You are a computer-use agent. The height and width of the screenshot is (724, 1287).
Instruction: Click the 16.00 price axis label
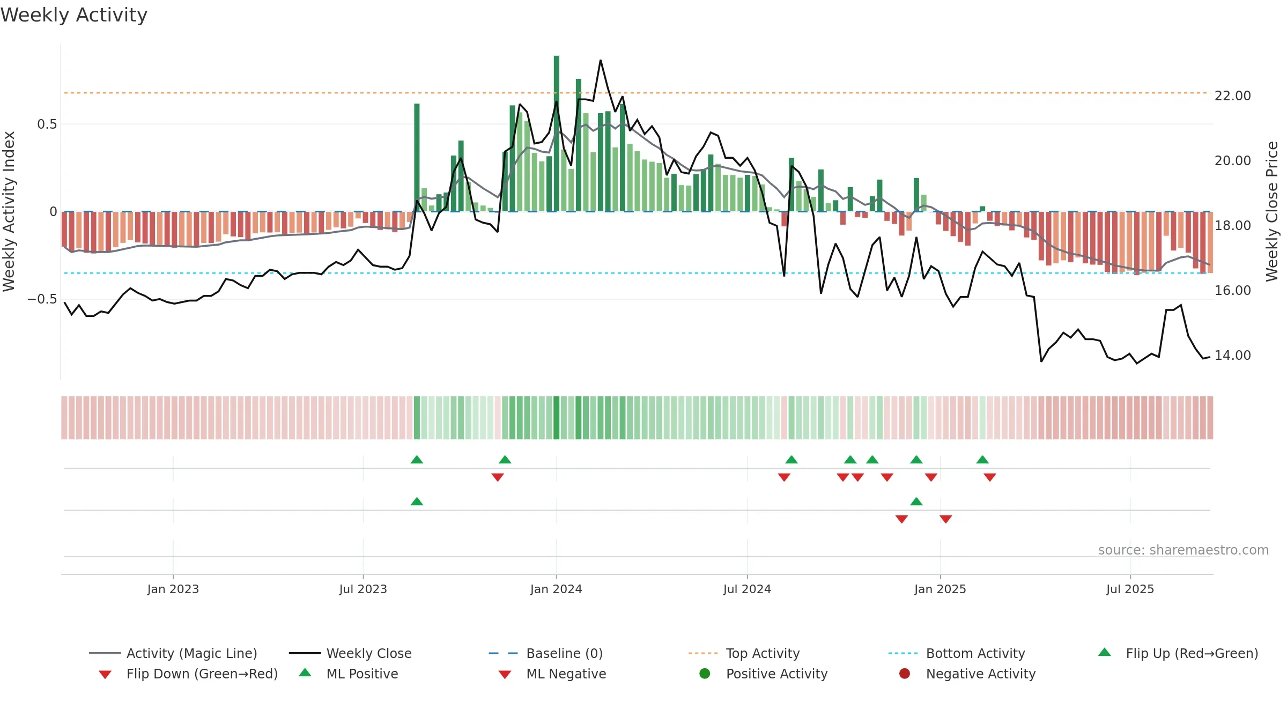[1232, 290]
